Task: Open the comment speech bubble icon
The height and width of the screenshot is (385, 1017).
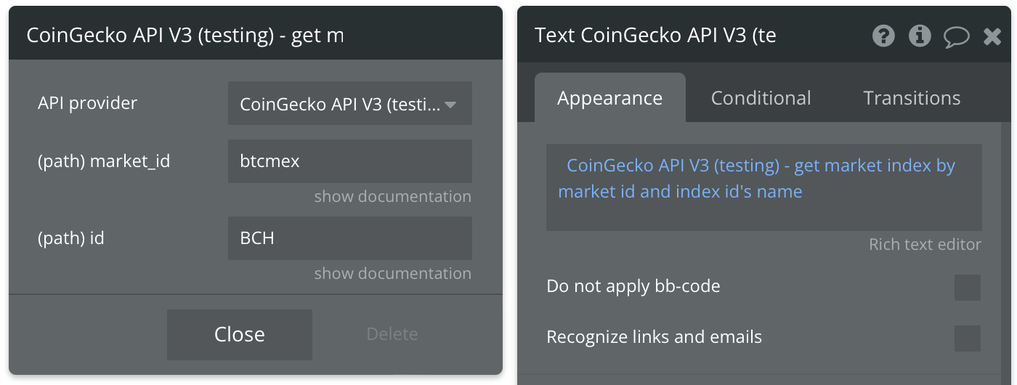Action: click(957, 36)
